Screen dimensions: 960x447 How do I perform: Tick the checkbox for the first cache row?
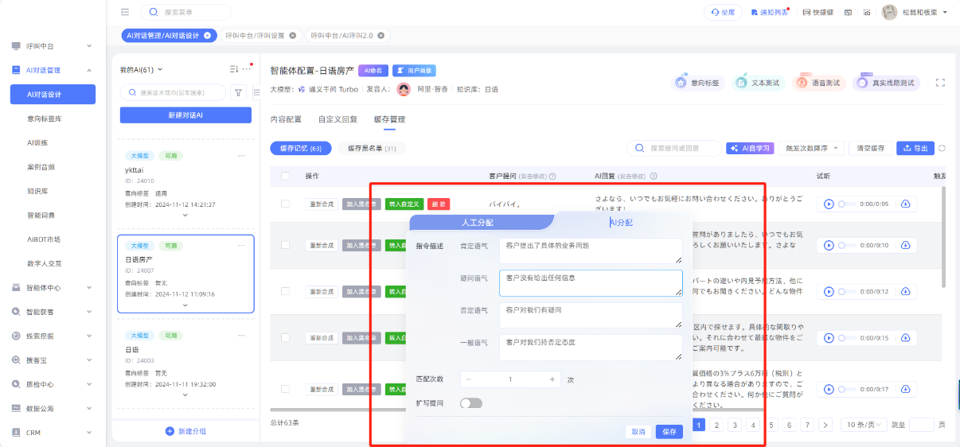286,204
